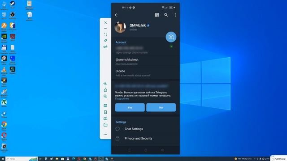Open the Counter-Strike desktop shortcut

[x=13, y=26]
